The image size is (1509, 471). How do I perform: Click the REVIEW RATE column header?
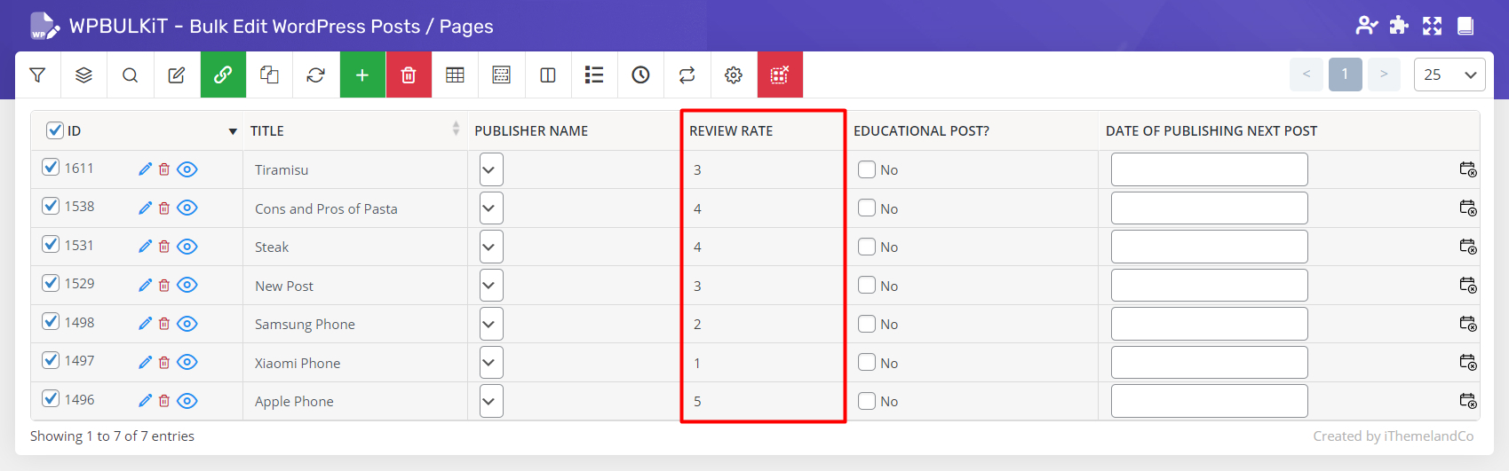coord(731,130)
